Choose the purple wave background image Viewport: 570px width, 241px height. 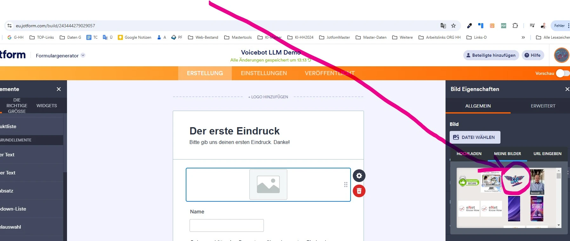(514, 208)
